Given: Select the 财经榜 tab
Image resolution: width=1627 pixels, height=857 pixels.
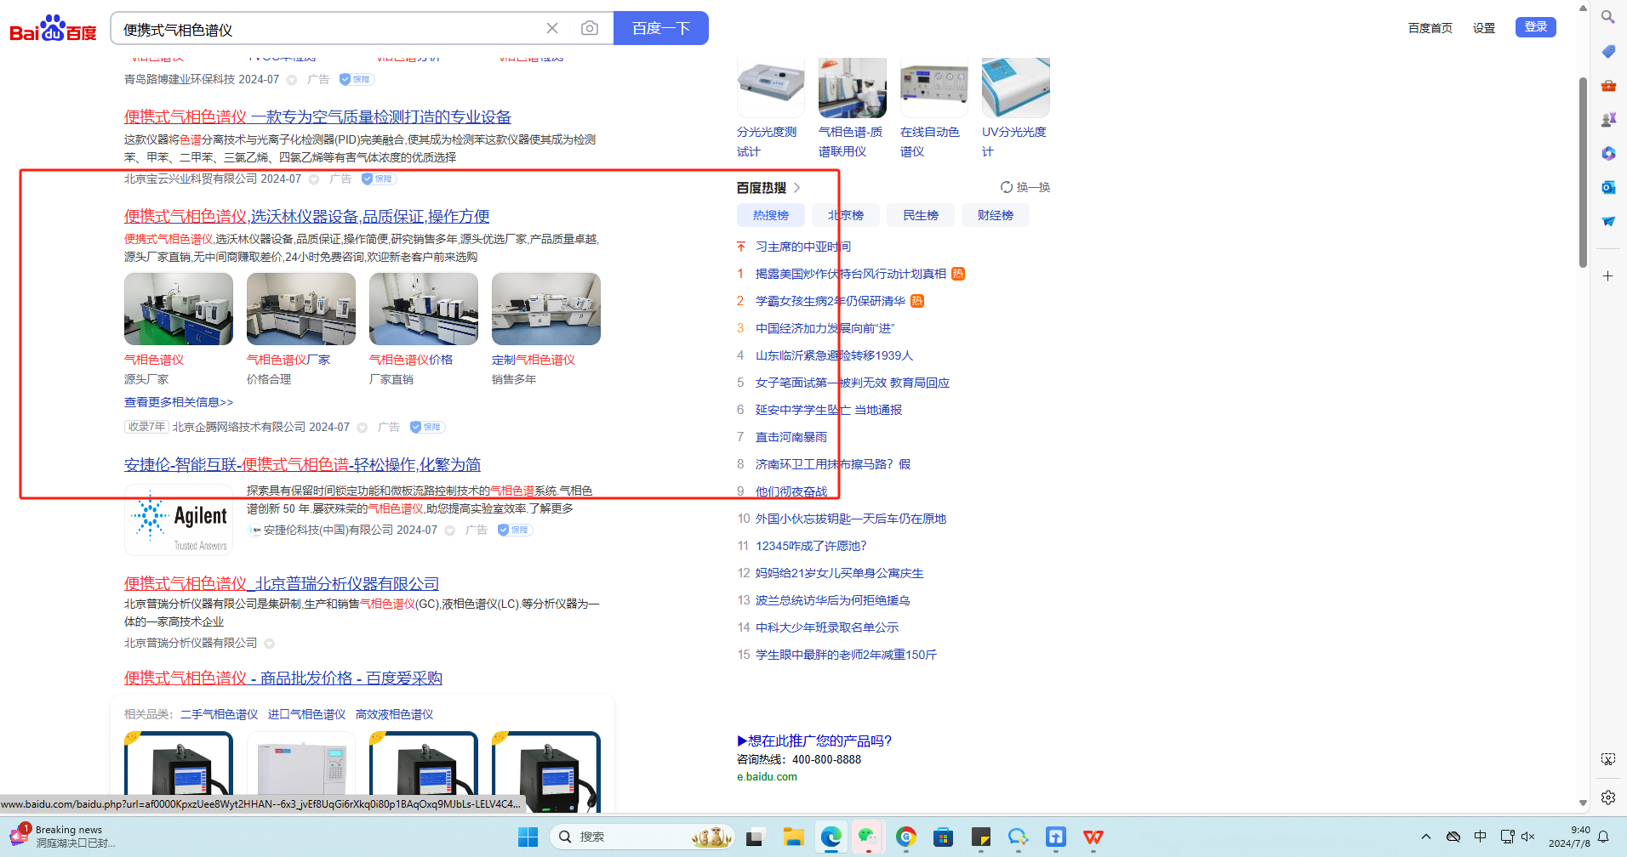Looking at the screenshot, I should (x=995, y=216).
